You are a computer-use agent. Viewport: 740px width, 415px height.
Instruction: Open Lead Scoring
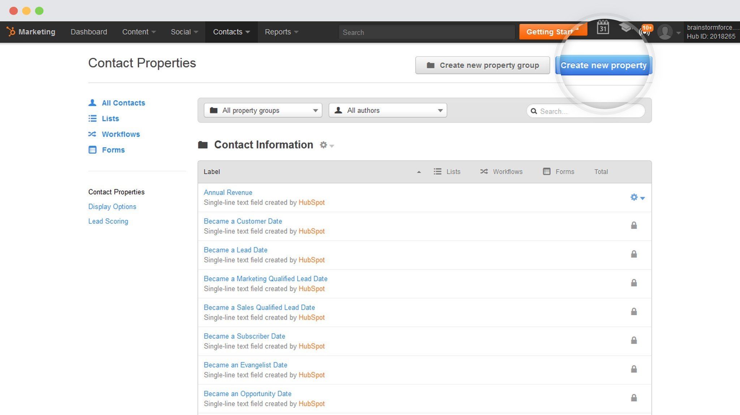108,221
